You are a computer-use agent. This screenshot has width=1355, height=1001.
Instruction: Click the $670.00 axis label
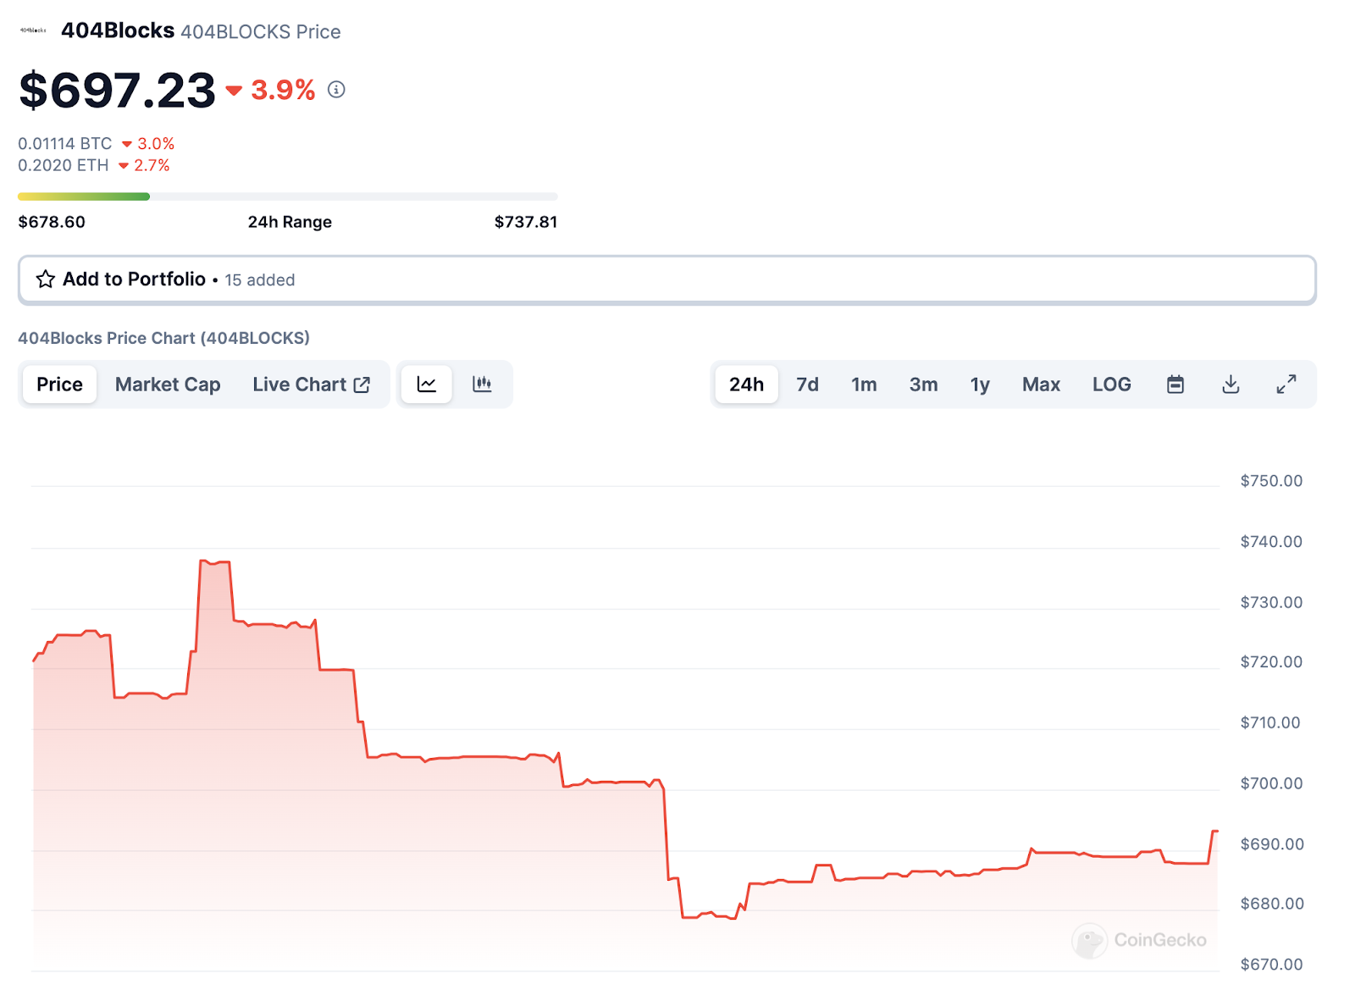point(1271,964)
